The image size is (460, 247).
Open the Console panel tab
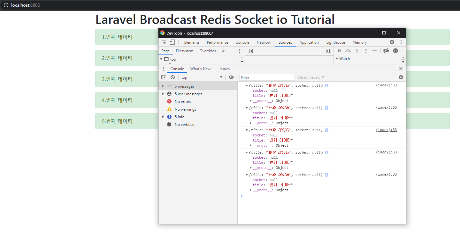click(242, 42)
